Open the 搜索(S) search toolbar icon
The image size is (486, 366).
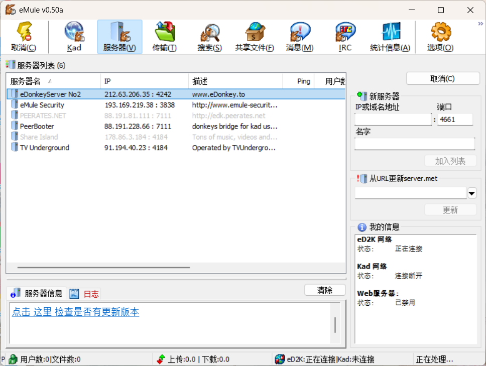pyautogui.click(x=210, y=37)
